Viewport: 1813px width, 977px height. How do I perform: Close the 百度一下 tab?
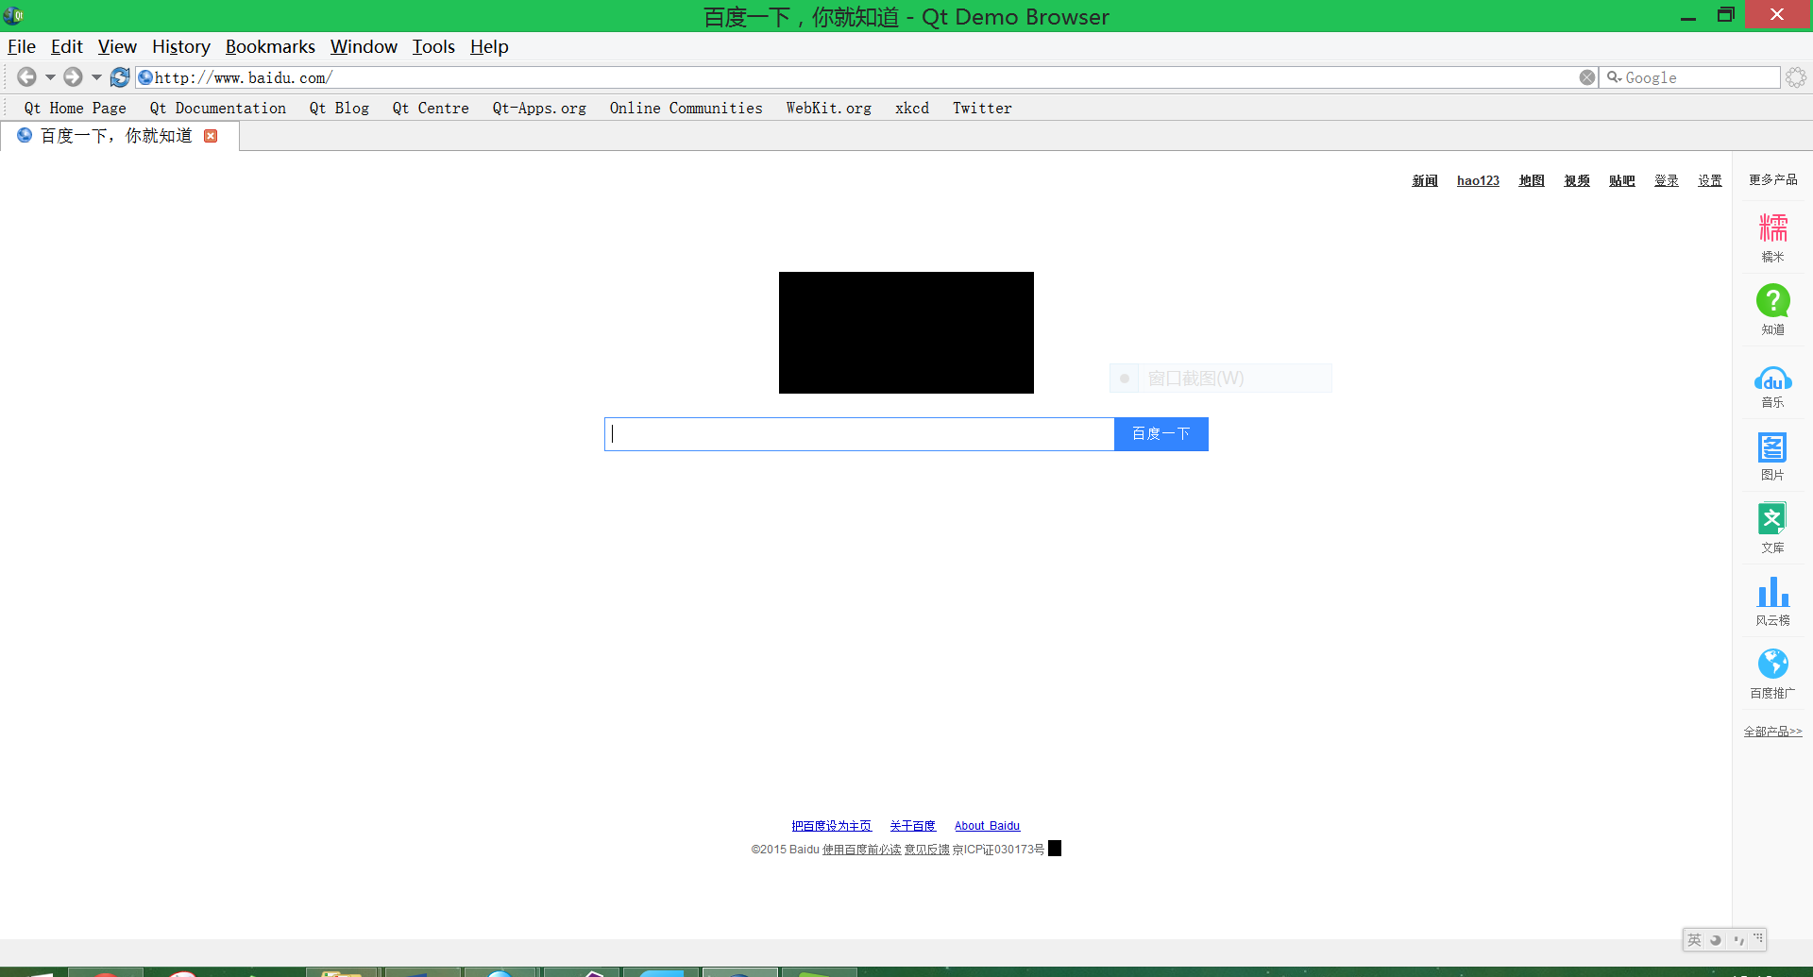point(211,136)
